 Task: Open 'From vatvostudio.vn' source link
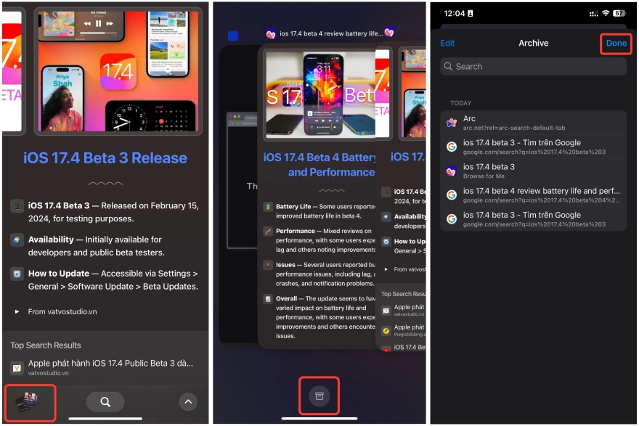coord(62,311)
